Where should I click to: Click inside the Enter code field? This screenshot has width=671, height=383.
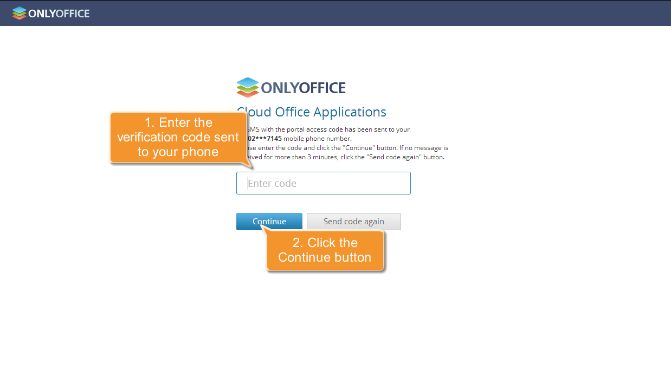323,183
